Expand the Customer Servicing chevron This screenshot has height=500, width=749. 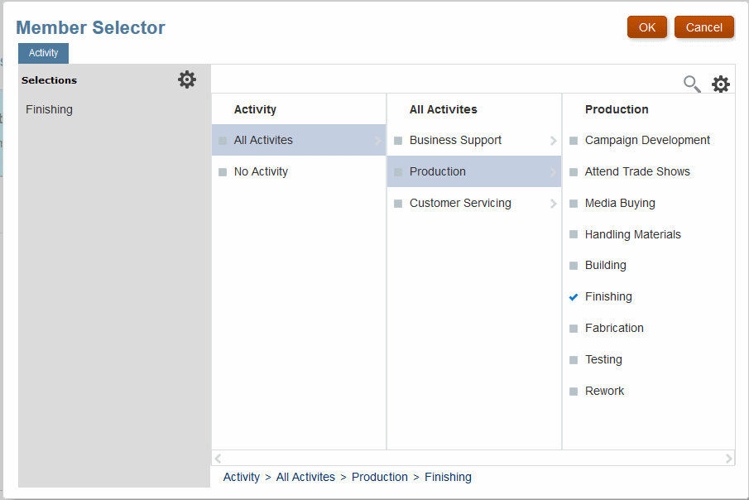pyautogui.click(x=554, y=204)
